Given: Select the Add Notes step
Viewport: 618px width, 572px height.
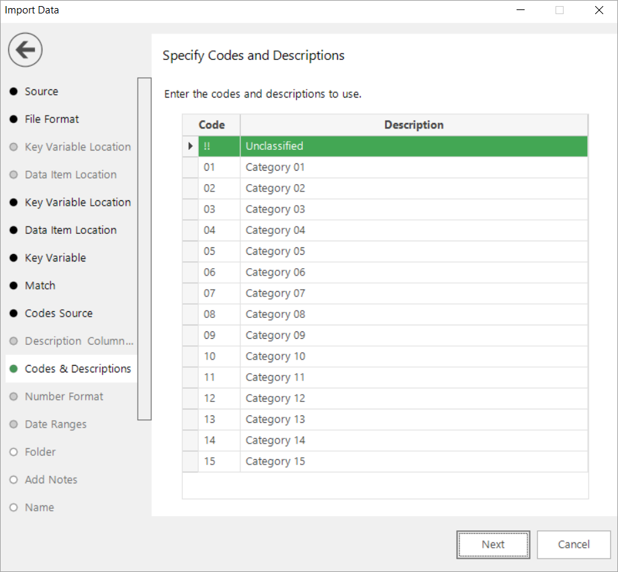Looking at the screenshot, I should pos(51,480).
